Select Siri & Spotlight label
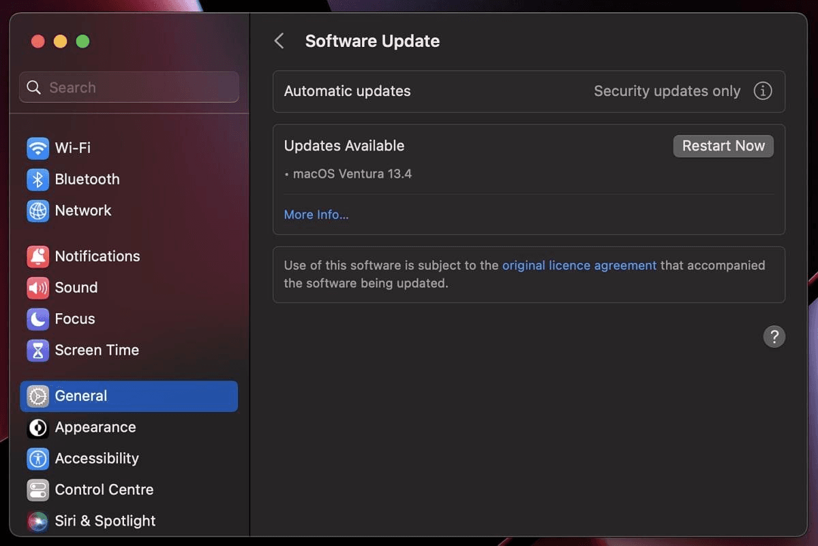Viewport: 818px width, 546px height. click(x=105, y=521)
